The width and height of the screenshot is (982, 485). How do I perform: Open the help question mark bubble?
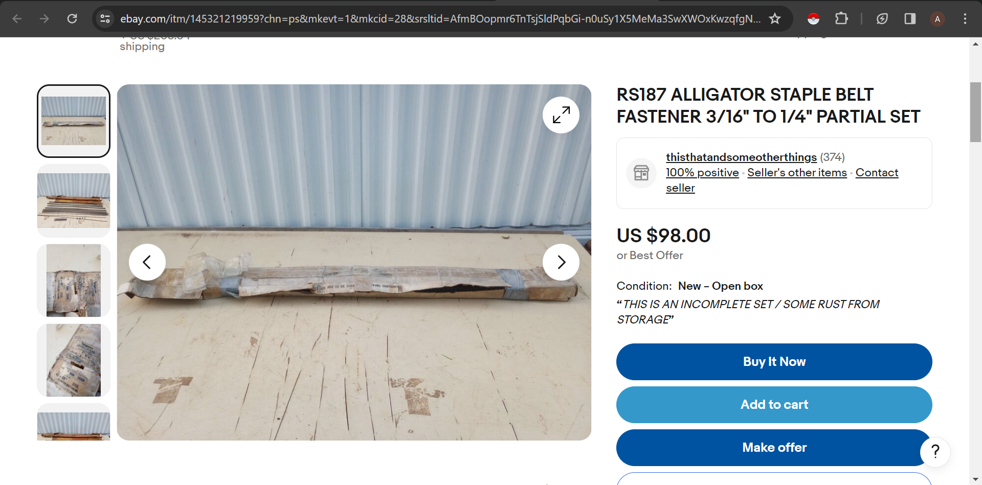[935, 451]
